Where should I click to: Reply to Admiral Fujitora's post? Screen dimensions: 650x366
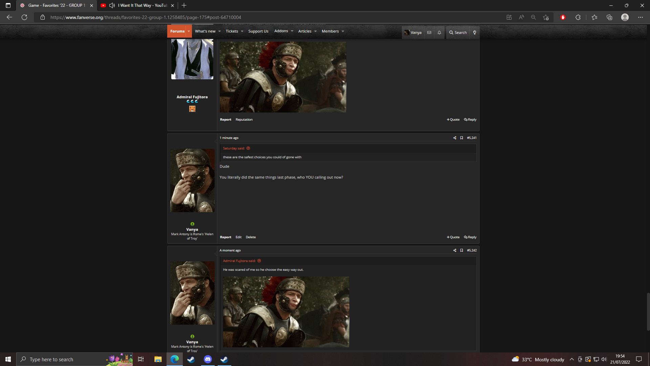470,120
